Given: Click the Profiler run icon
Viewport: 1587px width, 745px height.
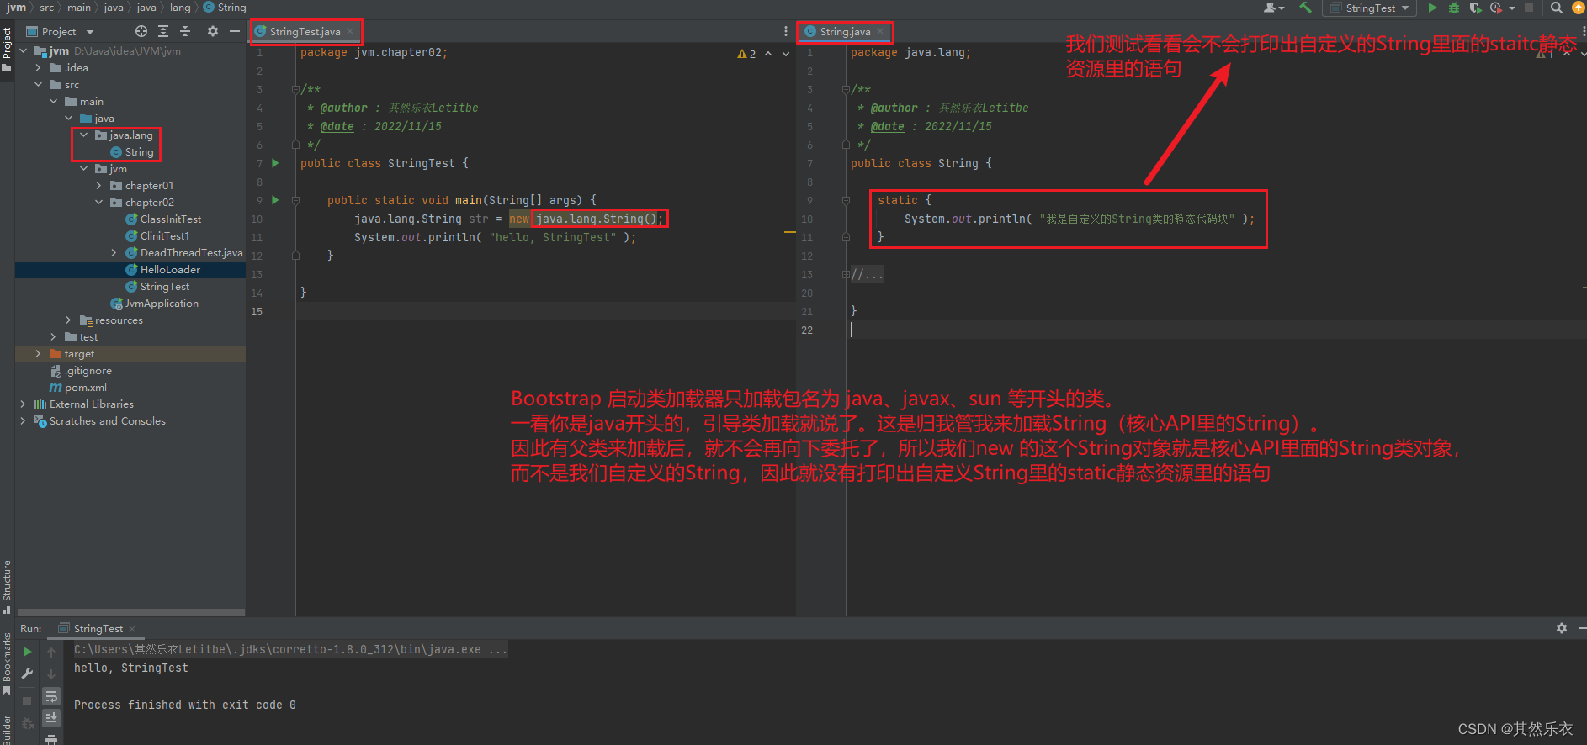Looking at the screenshot, I should (x=1495, y=8).
